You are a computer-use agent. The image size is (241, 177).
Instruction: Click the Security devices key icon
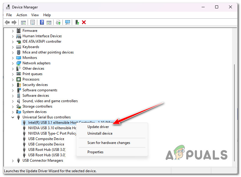(19, 85)
